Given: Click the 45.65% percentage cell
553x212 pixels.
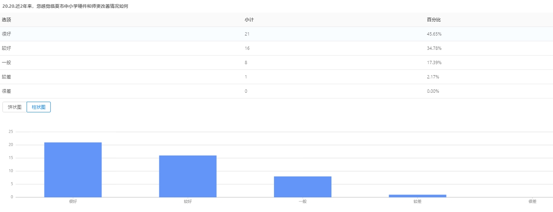Looking at the screenshot, I should point(434,34).
